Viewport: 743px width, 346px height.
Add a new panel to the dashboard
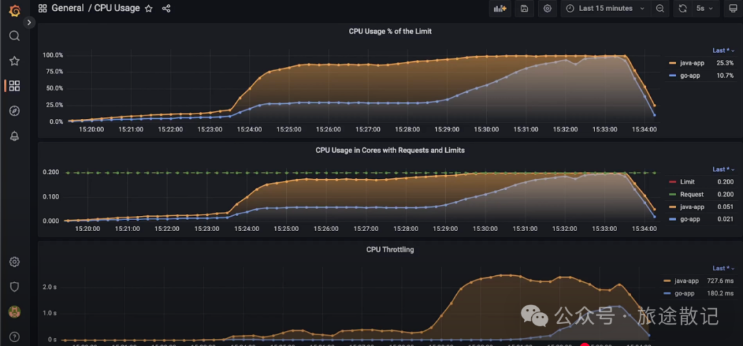500,8
